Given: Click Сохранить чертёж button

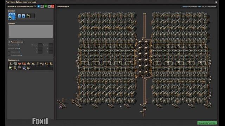Looking at the screenshot, I should [x=207, y=123].
